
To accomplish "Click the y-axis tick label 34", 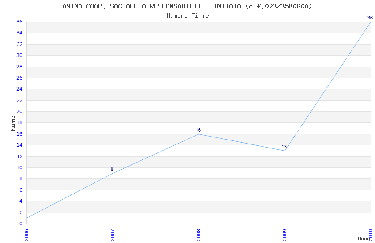I will point(19,33).
